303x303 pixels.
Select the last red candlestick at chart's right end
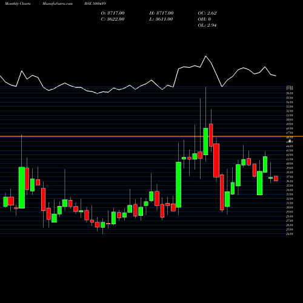point(276,179)
